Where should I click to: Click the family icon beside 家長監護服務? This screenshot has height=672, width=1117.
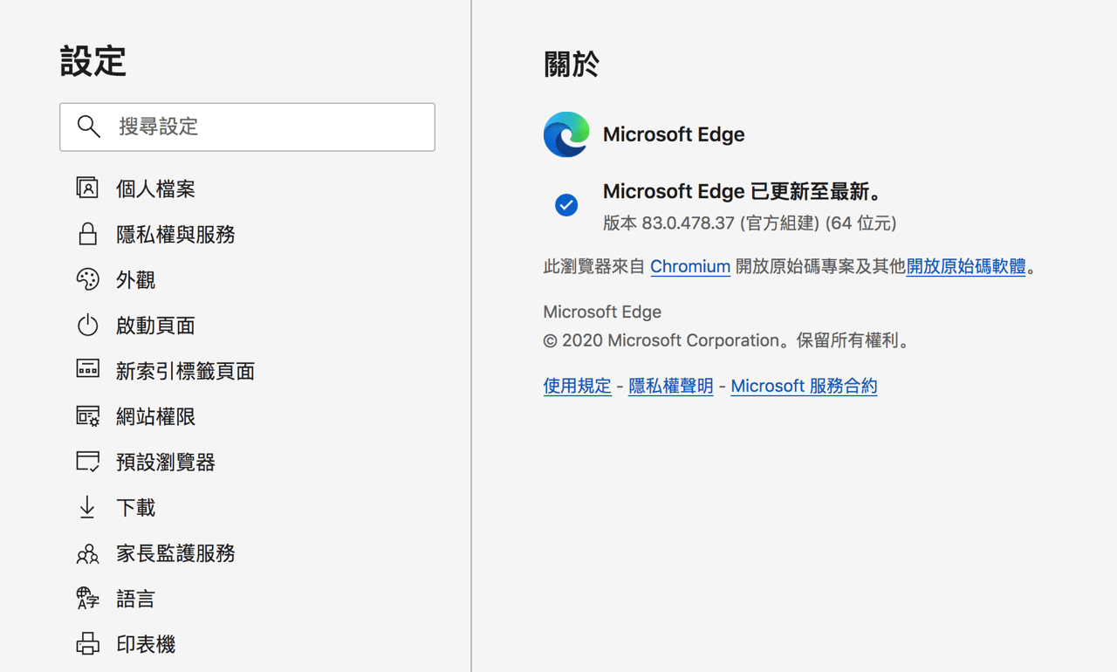coord(87,553)
